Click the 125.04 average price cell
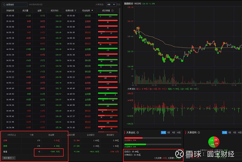The height and width of the screenshot is (162, 242). 58,128
